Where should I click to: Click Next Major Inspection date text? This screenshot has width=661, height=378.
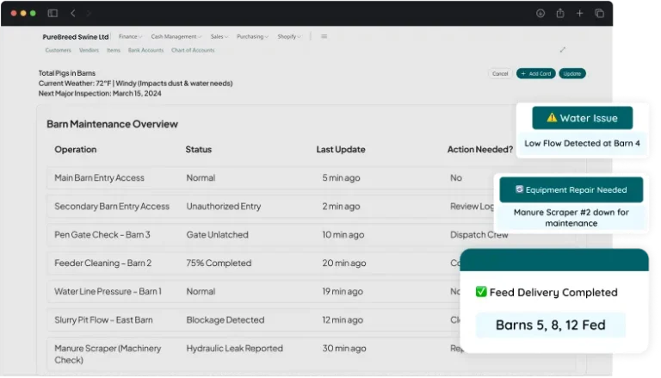(x=100, y=93)
